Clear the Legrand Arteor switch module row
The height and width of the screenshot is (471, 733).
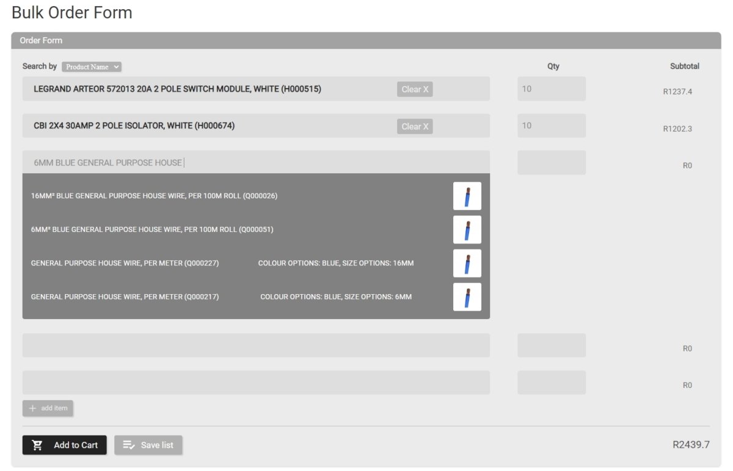click(x=415, y=90)
